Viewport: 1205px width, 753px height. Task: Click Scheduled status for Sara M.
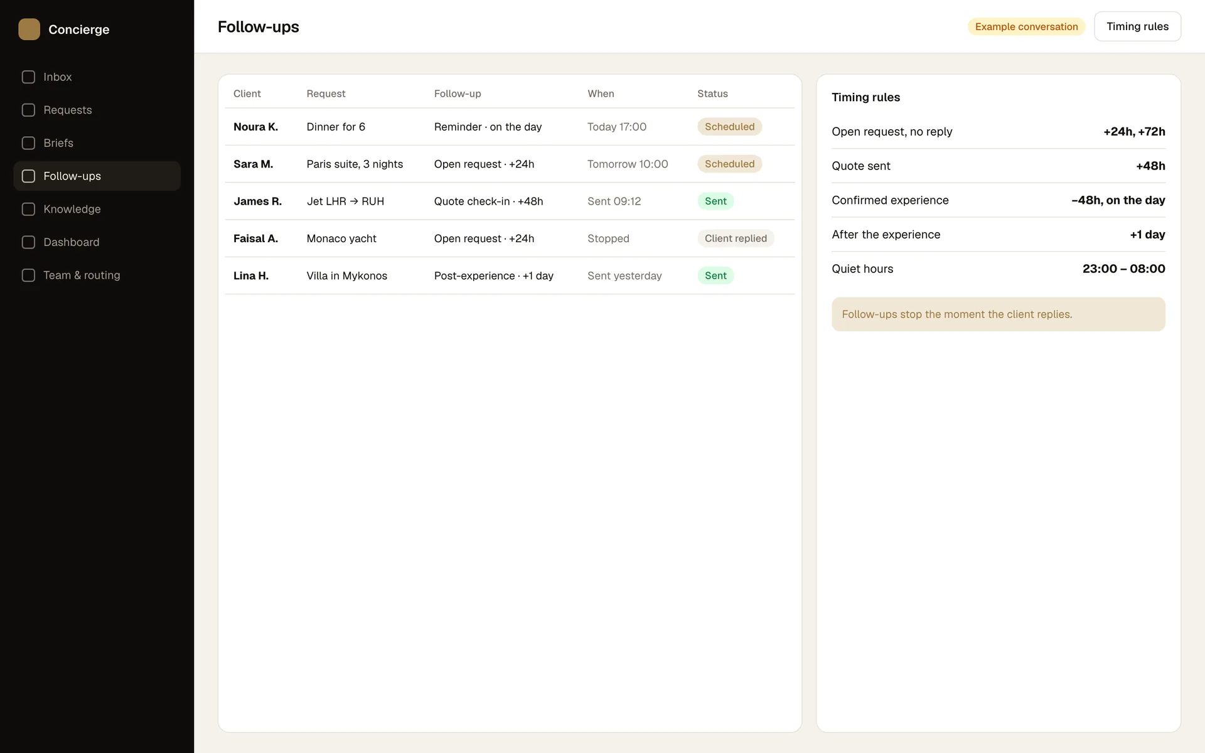coord(729,164)
